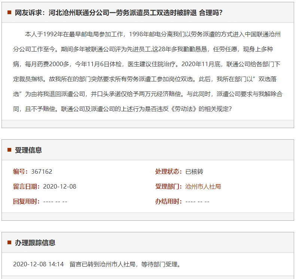Click the 办结用时 placeholder dashes
This screenshot has height=279, width=296.
click(x=198, y=202)
